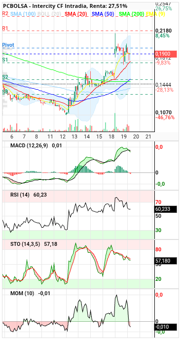Click date 19 on time axis
181x340 pixels.
pos(124,137)
